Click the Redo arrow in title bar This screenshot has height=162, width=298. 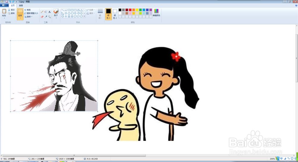13,1
